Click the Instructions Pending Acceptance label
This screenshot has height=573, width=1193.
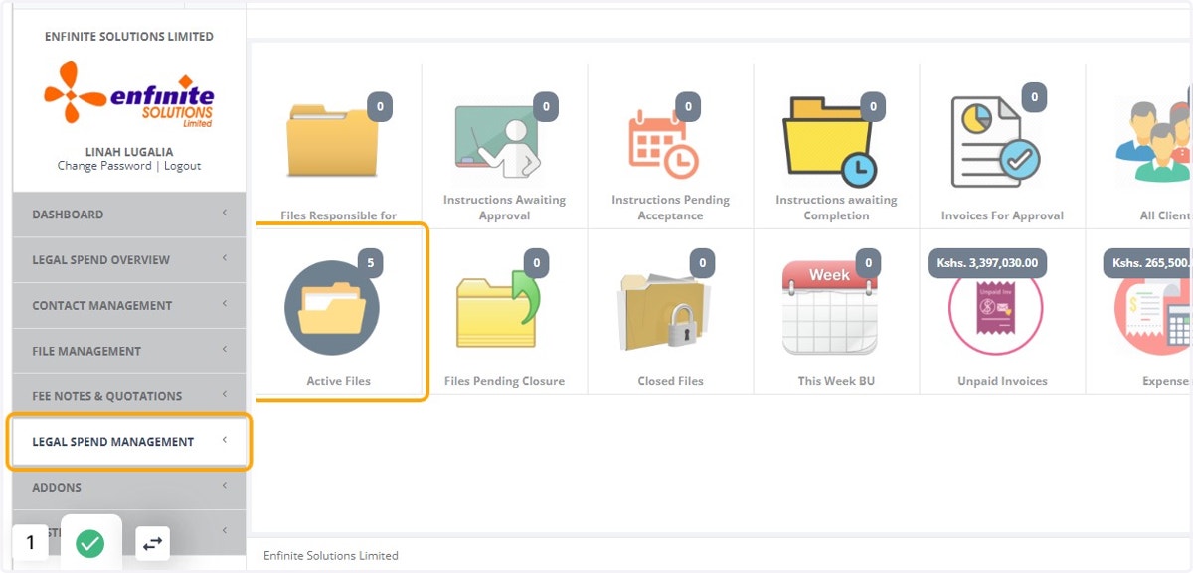pos(670,208)
